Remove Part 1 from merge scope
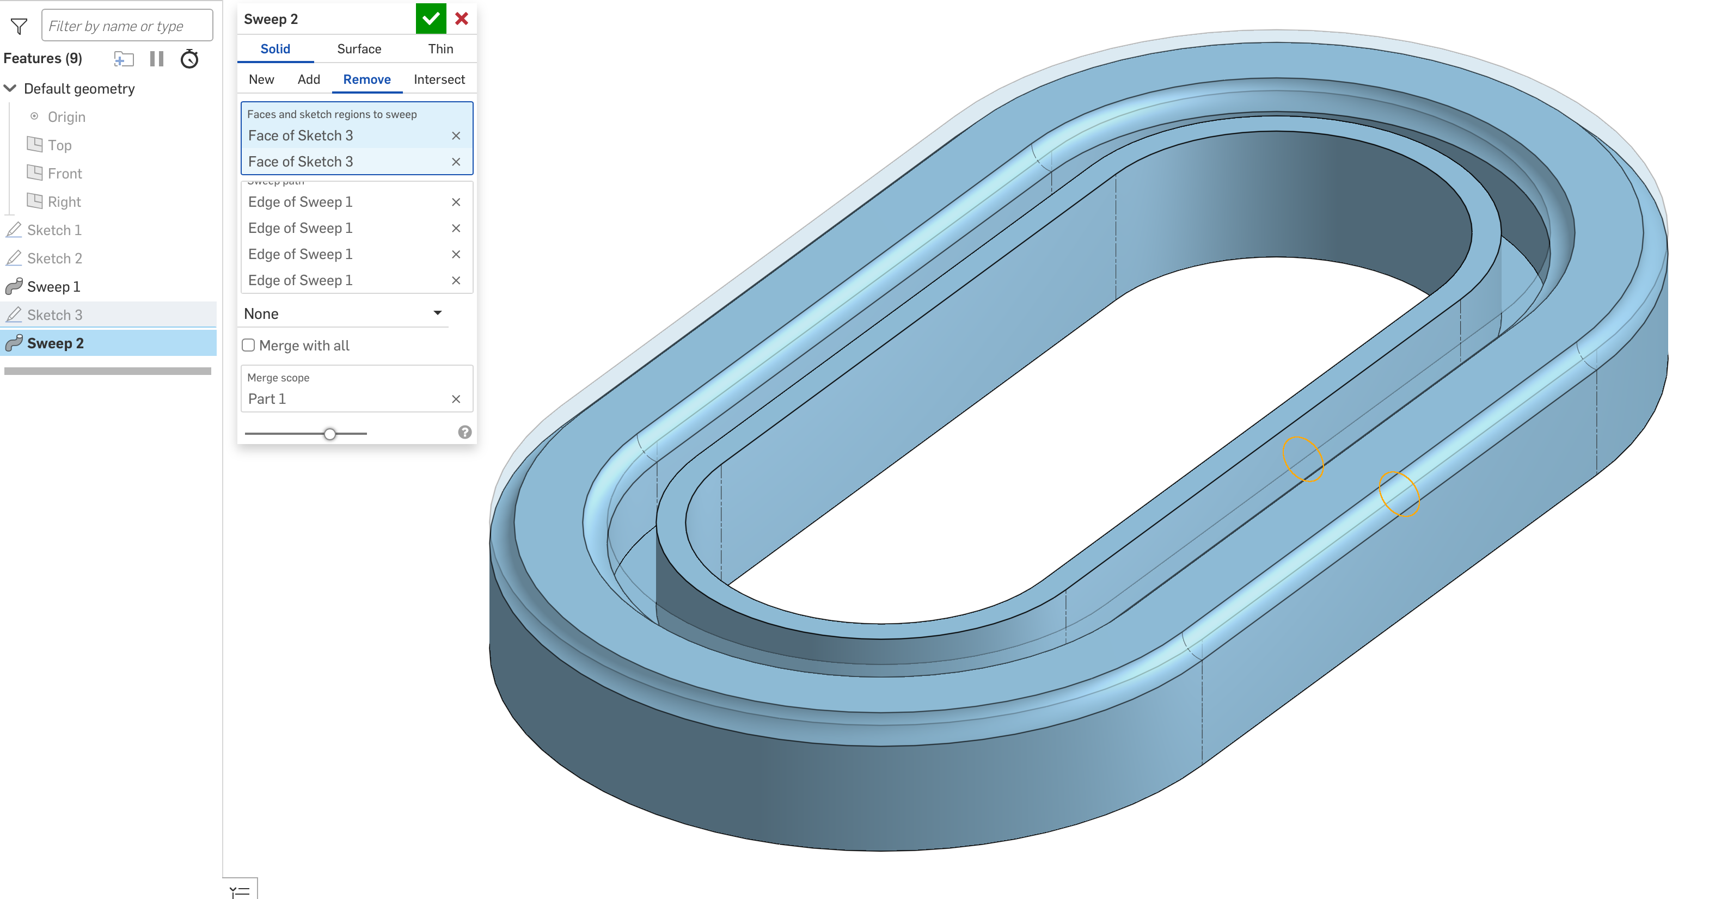This screenshot has width=1715, height=899. pyautogui.click(x=456, y=399)
